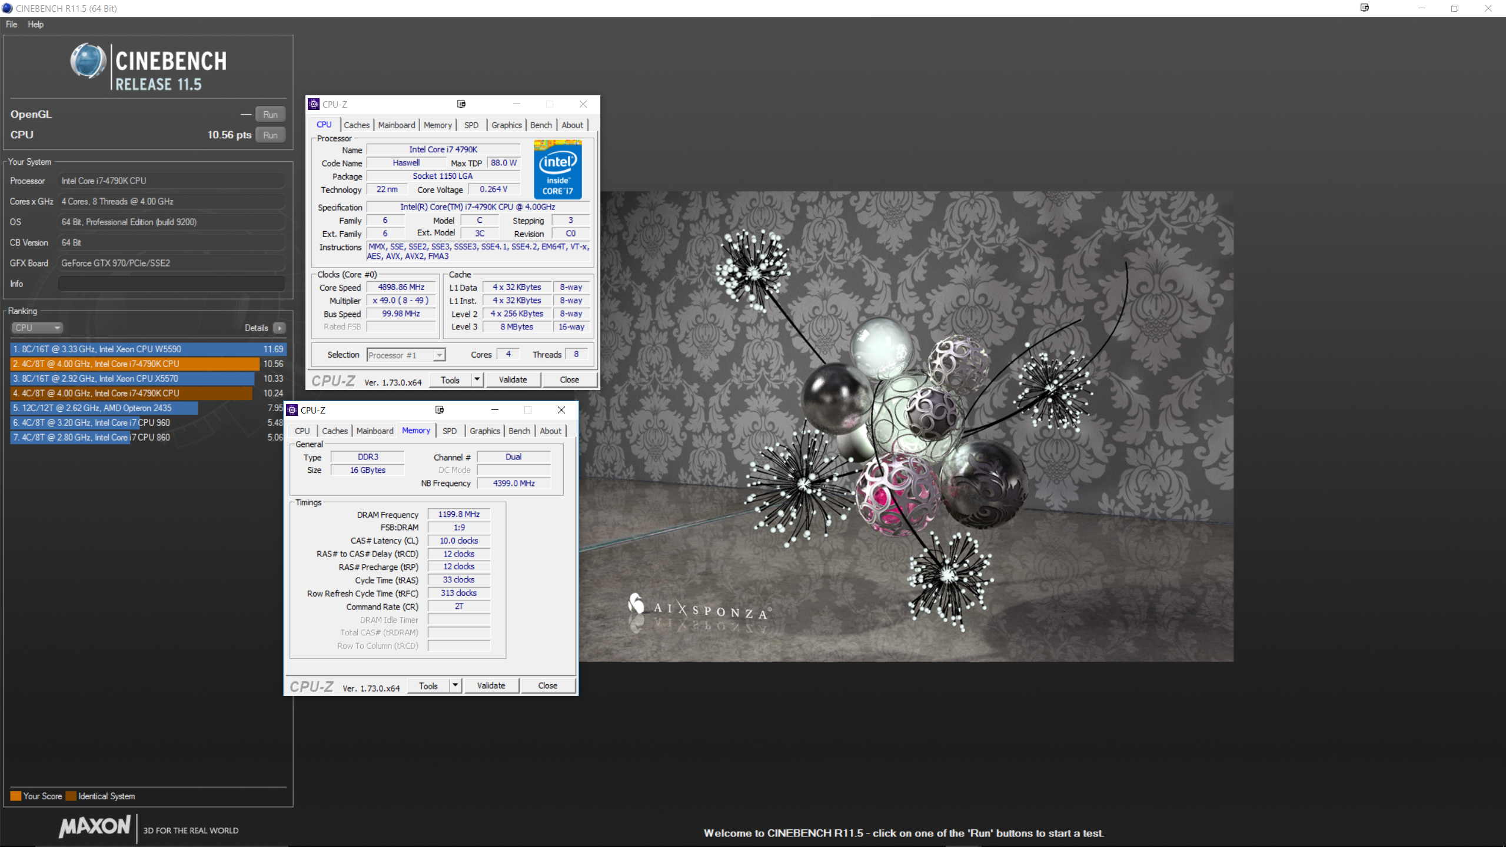Click upper CPU-Z title bar overlay icon
Screen dimensions: 1506x847
coord(461,104)
